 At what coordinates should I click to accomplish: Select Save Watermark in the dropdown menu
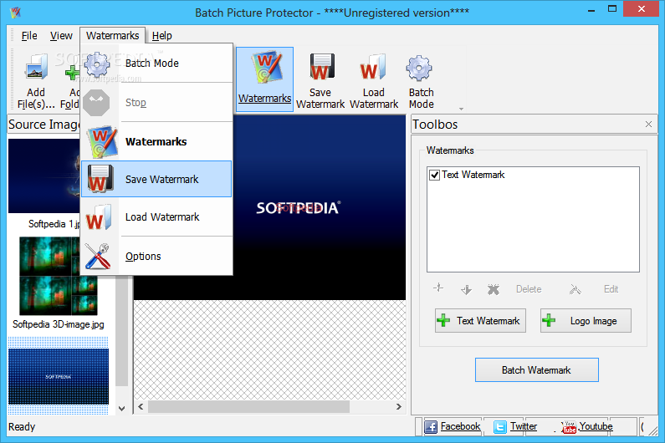[156, 179]
